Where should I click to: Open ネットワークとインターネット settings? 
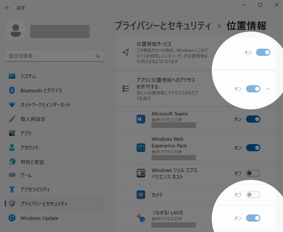(x=46, y=105)
